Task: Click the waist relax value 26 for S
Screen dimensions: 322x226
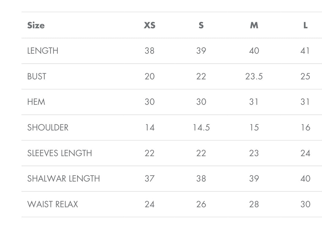Action: (201, 204)
